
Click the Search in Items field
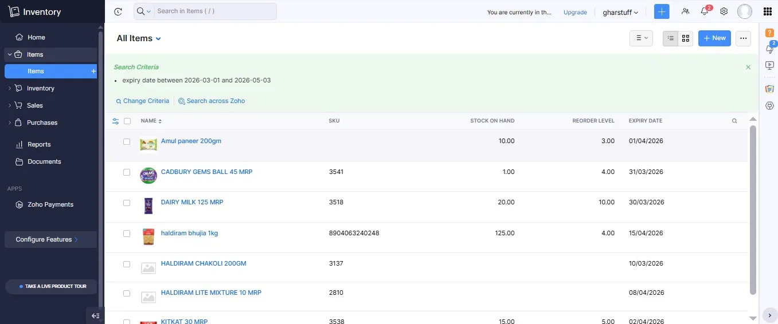pyautogui.click(x=215, y=11)
